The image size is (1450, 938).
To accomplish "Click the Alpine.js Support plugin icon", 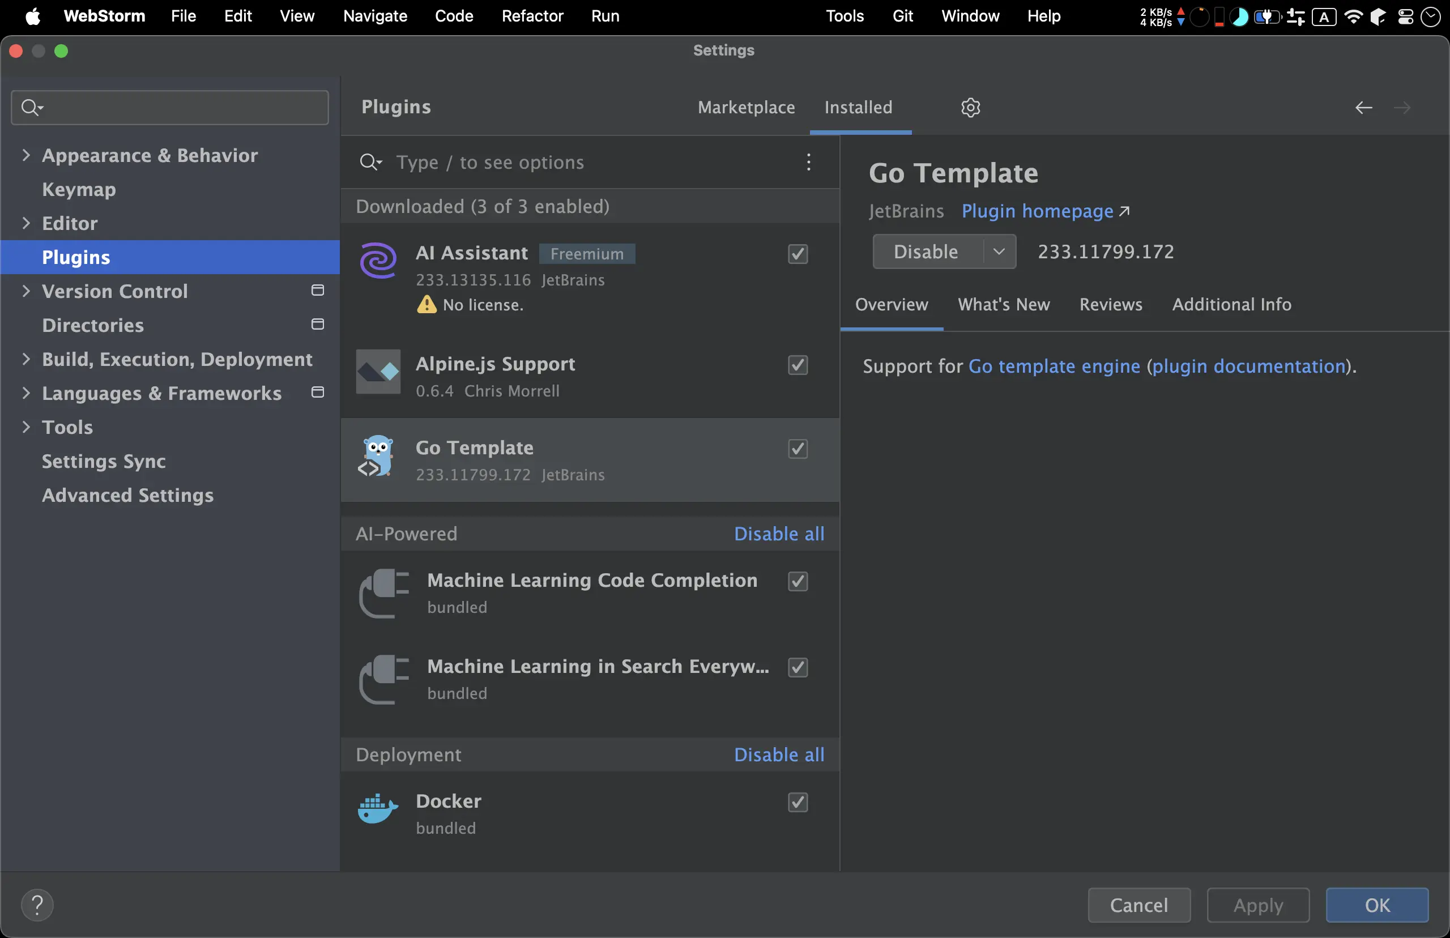I will click(x=378, y=372).
